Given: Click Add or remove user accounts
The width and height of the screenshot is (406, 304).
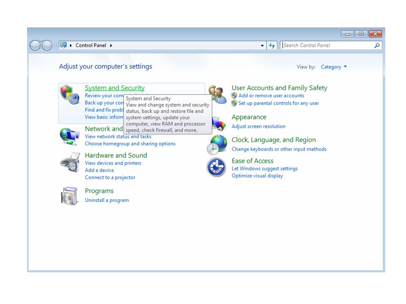Looking at the screenshot, I should (x=271, y=96).
